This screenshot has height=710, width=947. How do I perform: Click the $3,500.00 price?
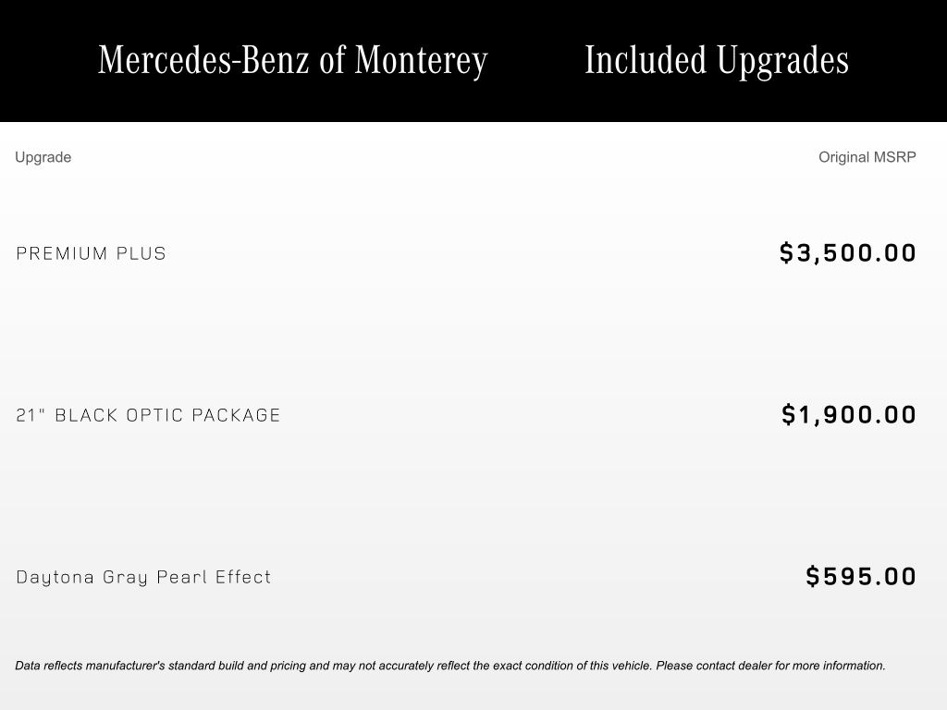tap(848, 253)
